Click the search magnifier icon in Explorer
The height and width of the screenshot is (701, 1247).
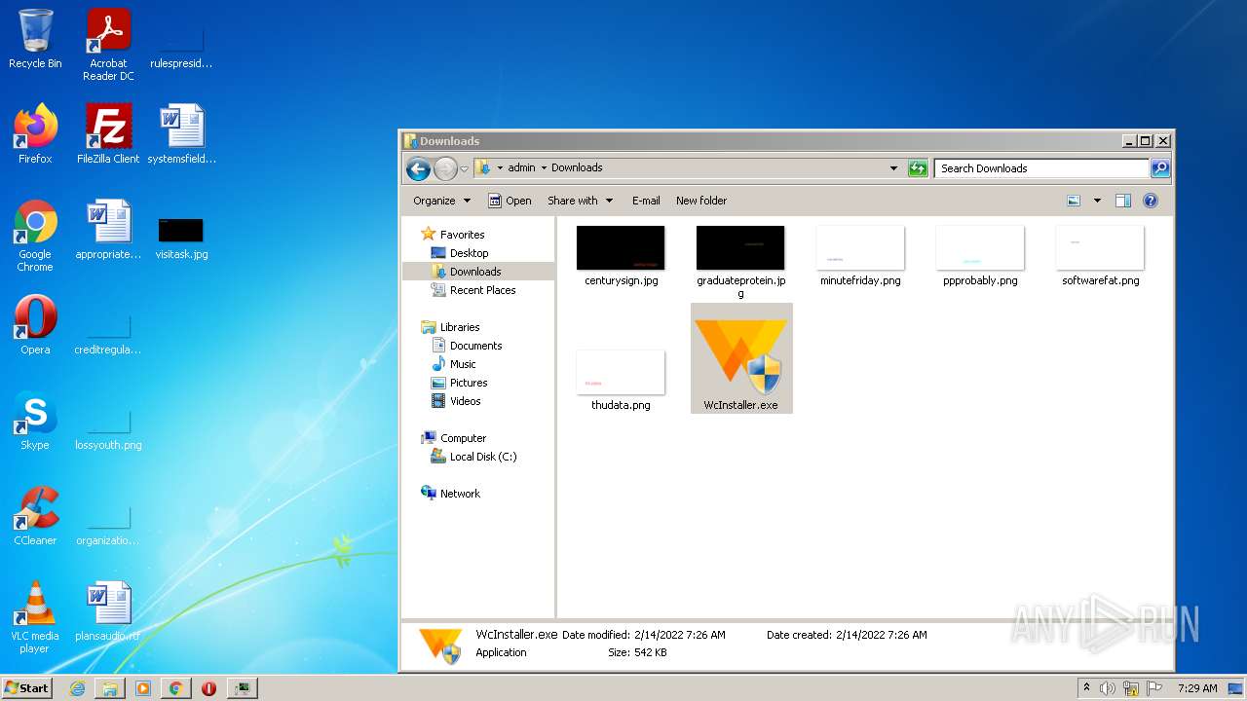[1160, 168]
